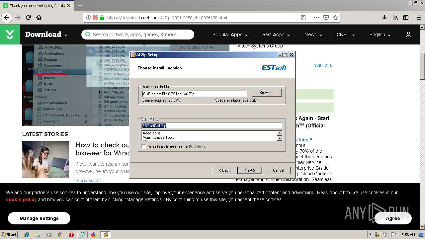Open the English language dropdown
The width and height of the screenshot is (425, 239).
pyautogui.click(x=380, y=35)
